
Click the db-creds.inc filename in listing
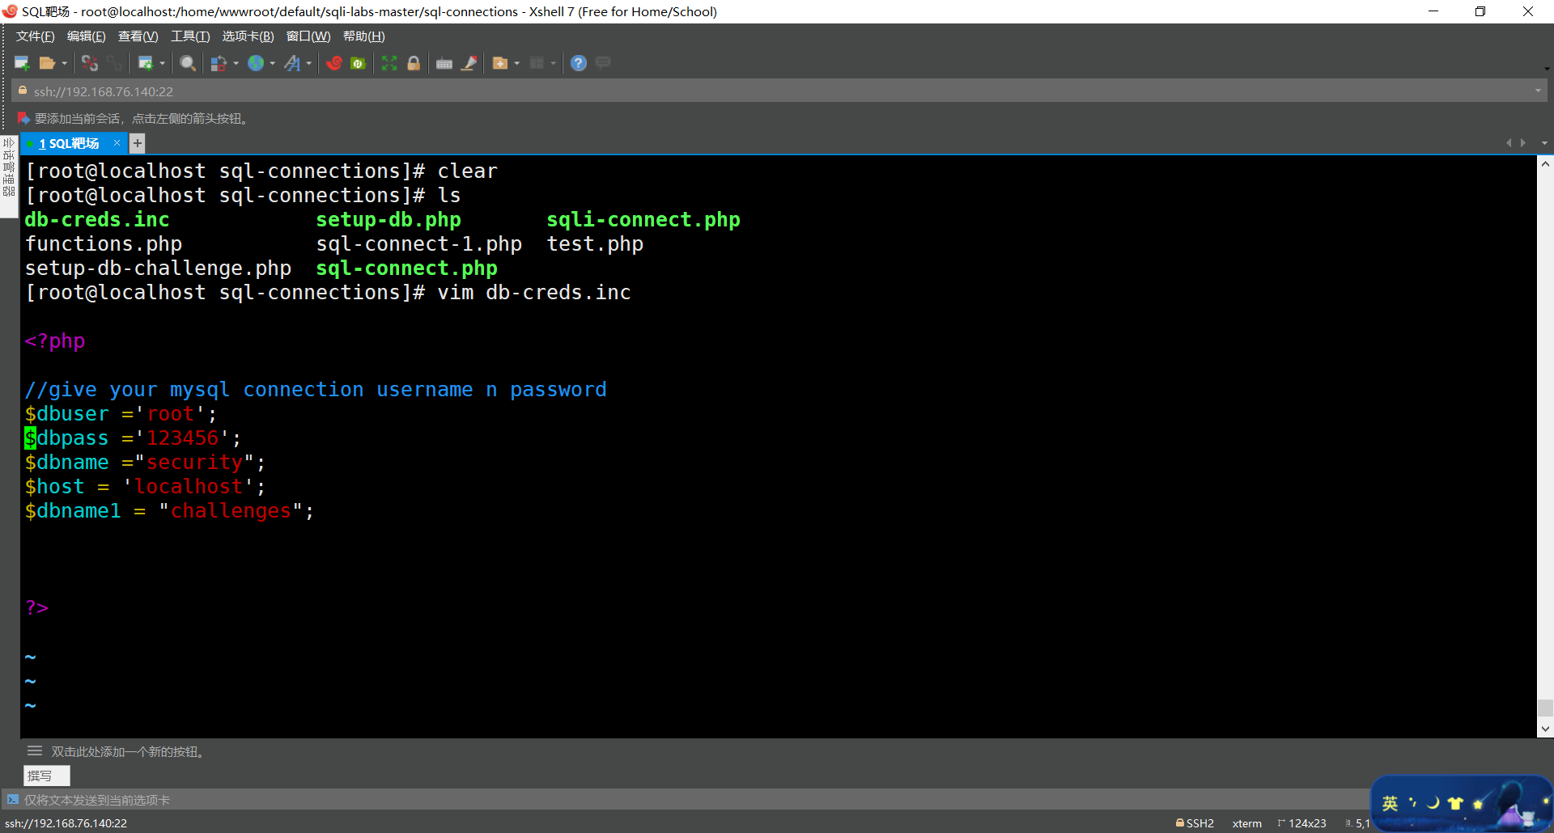pos(97,219)
